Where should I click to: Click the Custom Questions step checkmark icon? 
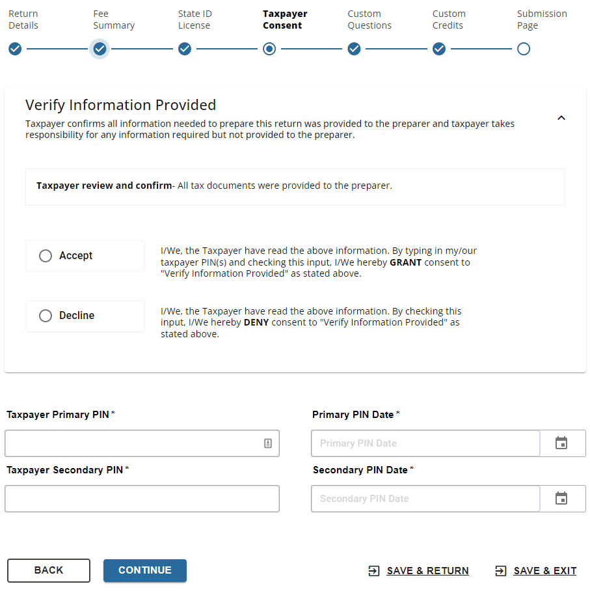click(354, 49)
